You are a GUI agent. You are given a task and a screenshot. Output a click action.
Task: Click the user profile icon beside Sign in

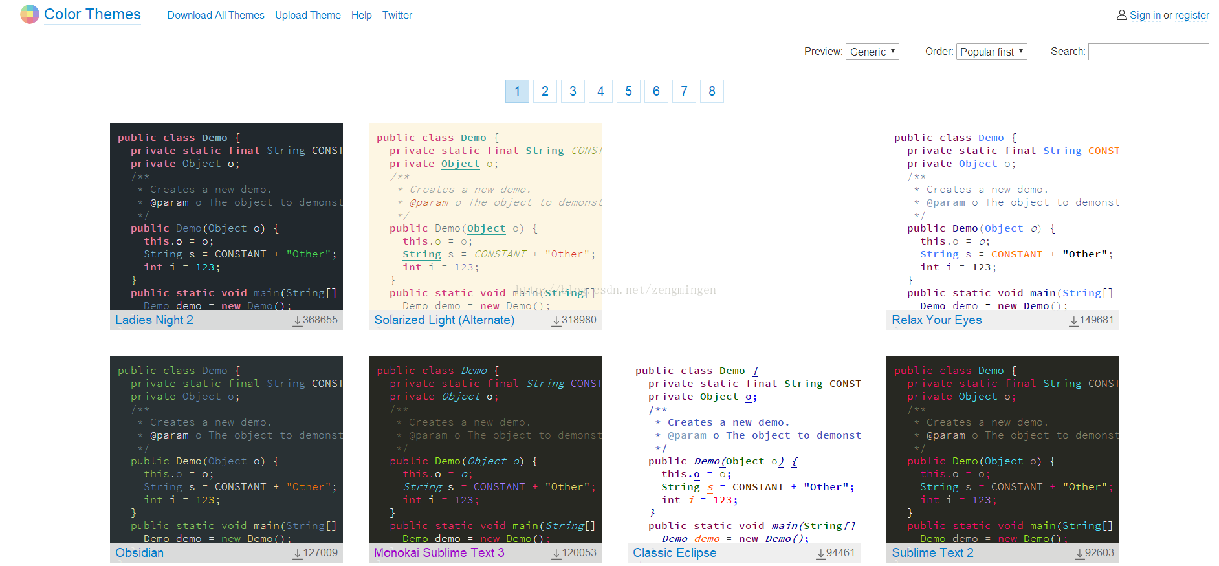(x=1122, y=15)
